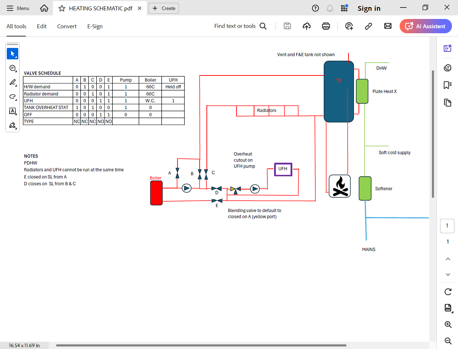
Task: Click the horizontal scrollbar at bottom
Action: point(200,345)
